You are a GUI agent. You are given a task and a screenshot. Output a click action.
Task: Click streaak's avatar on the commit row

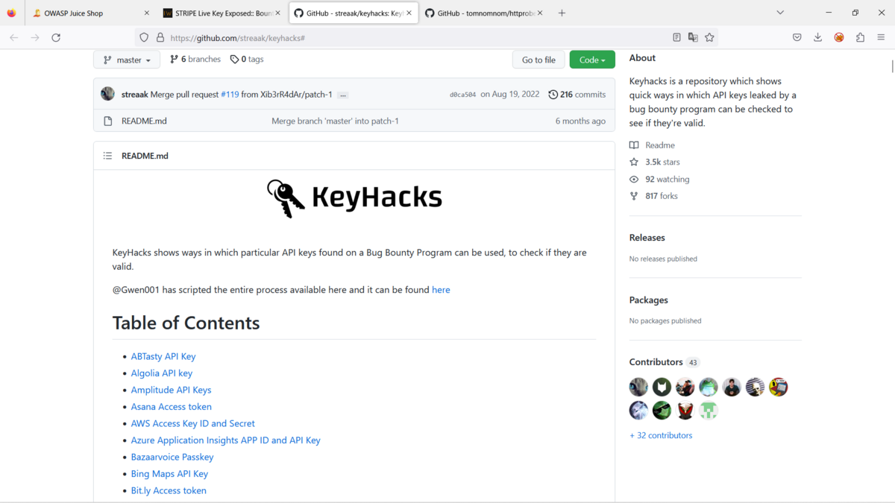point(107,94)
